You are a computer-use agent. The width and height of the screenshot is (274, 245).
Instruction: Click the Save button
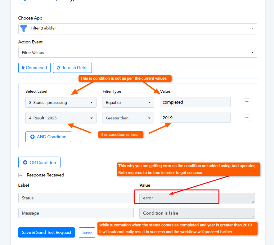[87, 232]
